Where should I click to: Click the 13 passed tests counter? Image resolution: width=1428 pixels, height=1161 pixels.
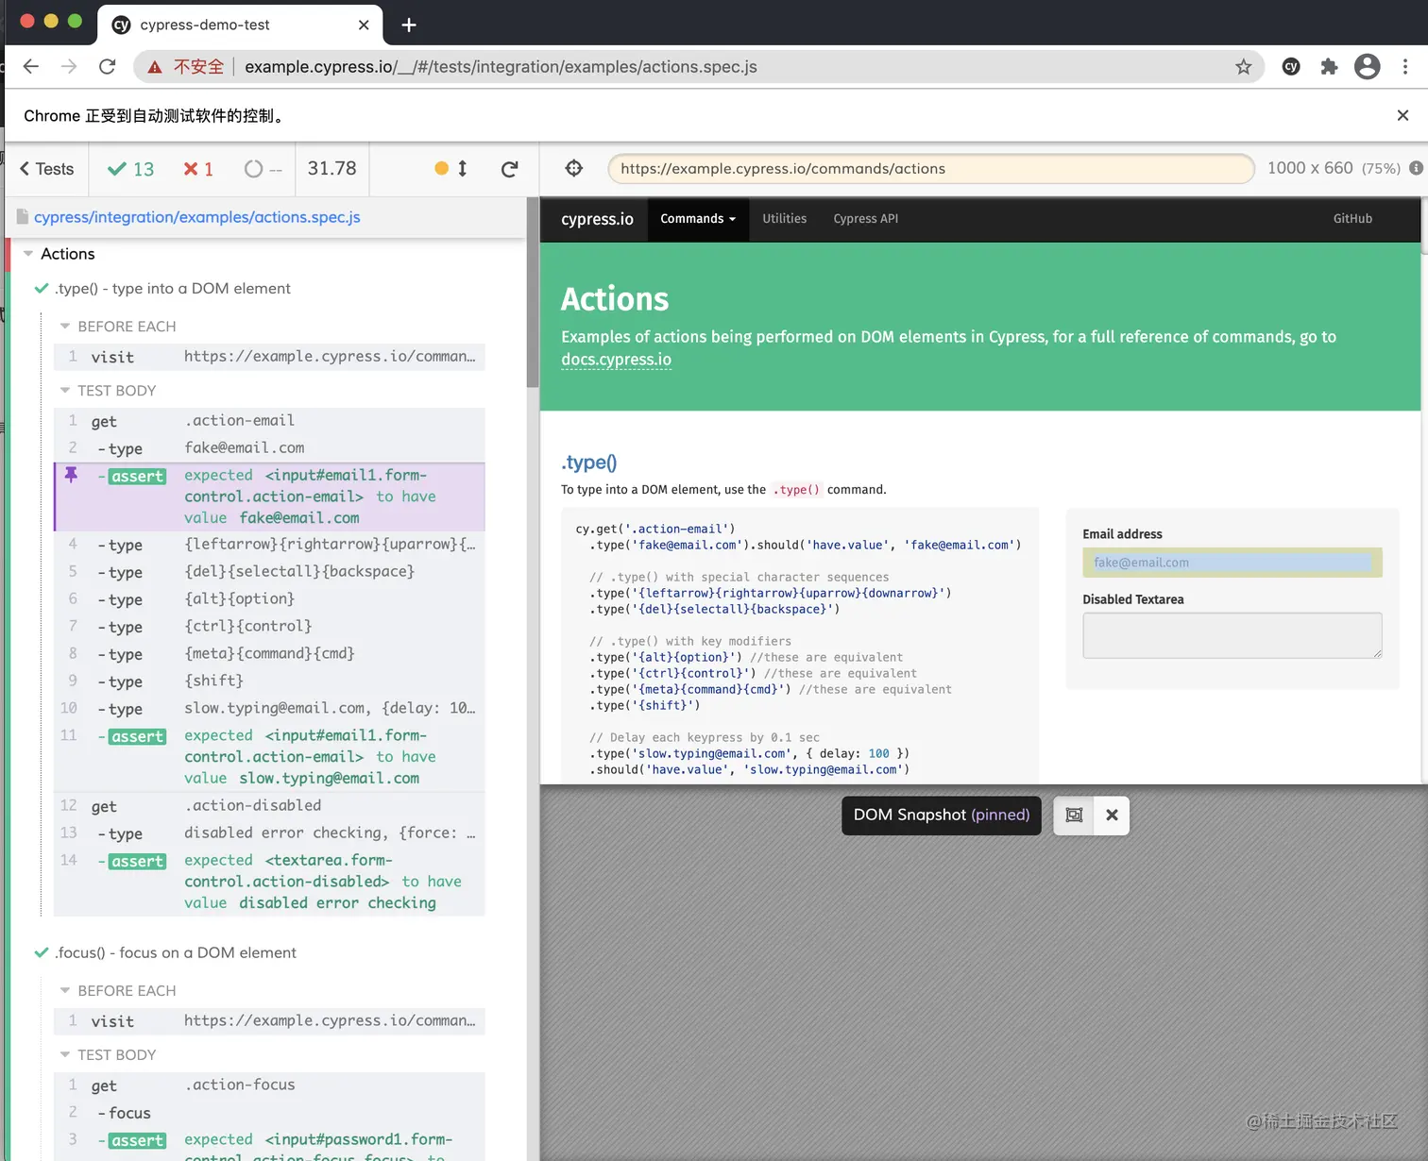click(x=130, y=169)
